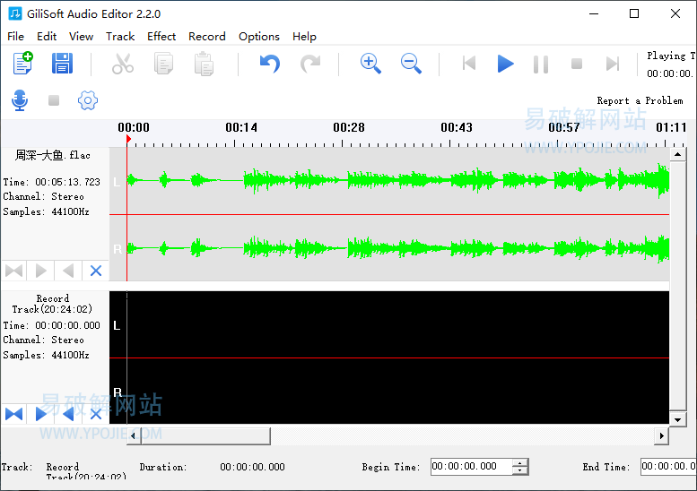Click the Record Track's mirrored-triangles icon
The height and width of the screenshot is (491, 697).
13,414
